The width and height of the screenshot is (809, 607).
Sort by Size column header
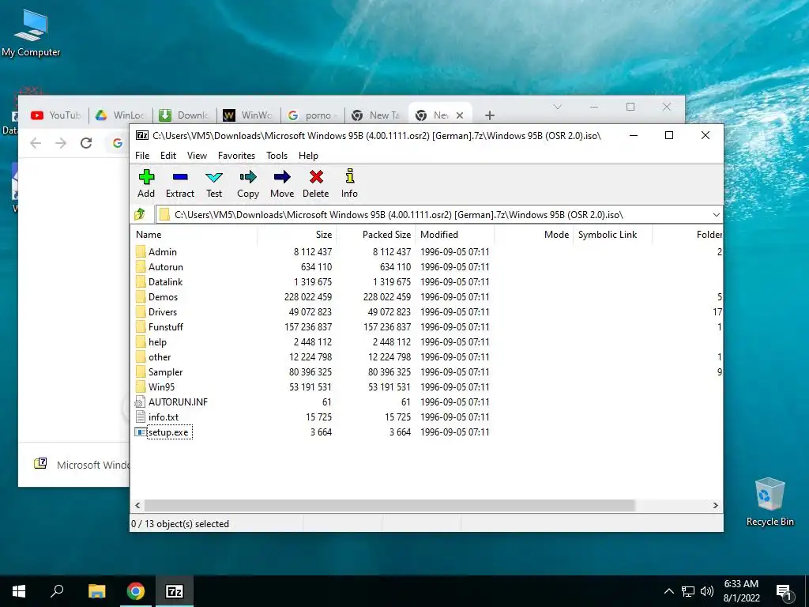[x=297, y=234]
